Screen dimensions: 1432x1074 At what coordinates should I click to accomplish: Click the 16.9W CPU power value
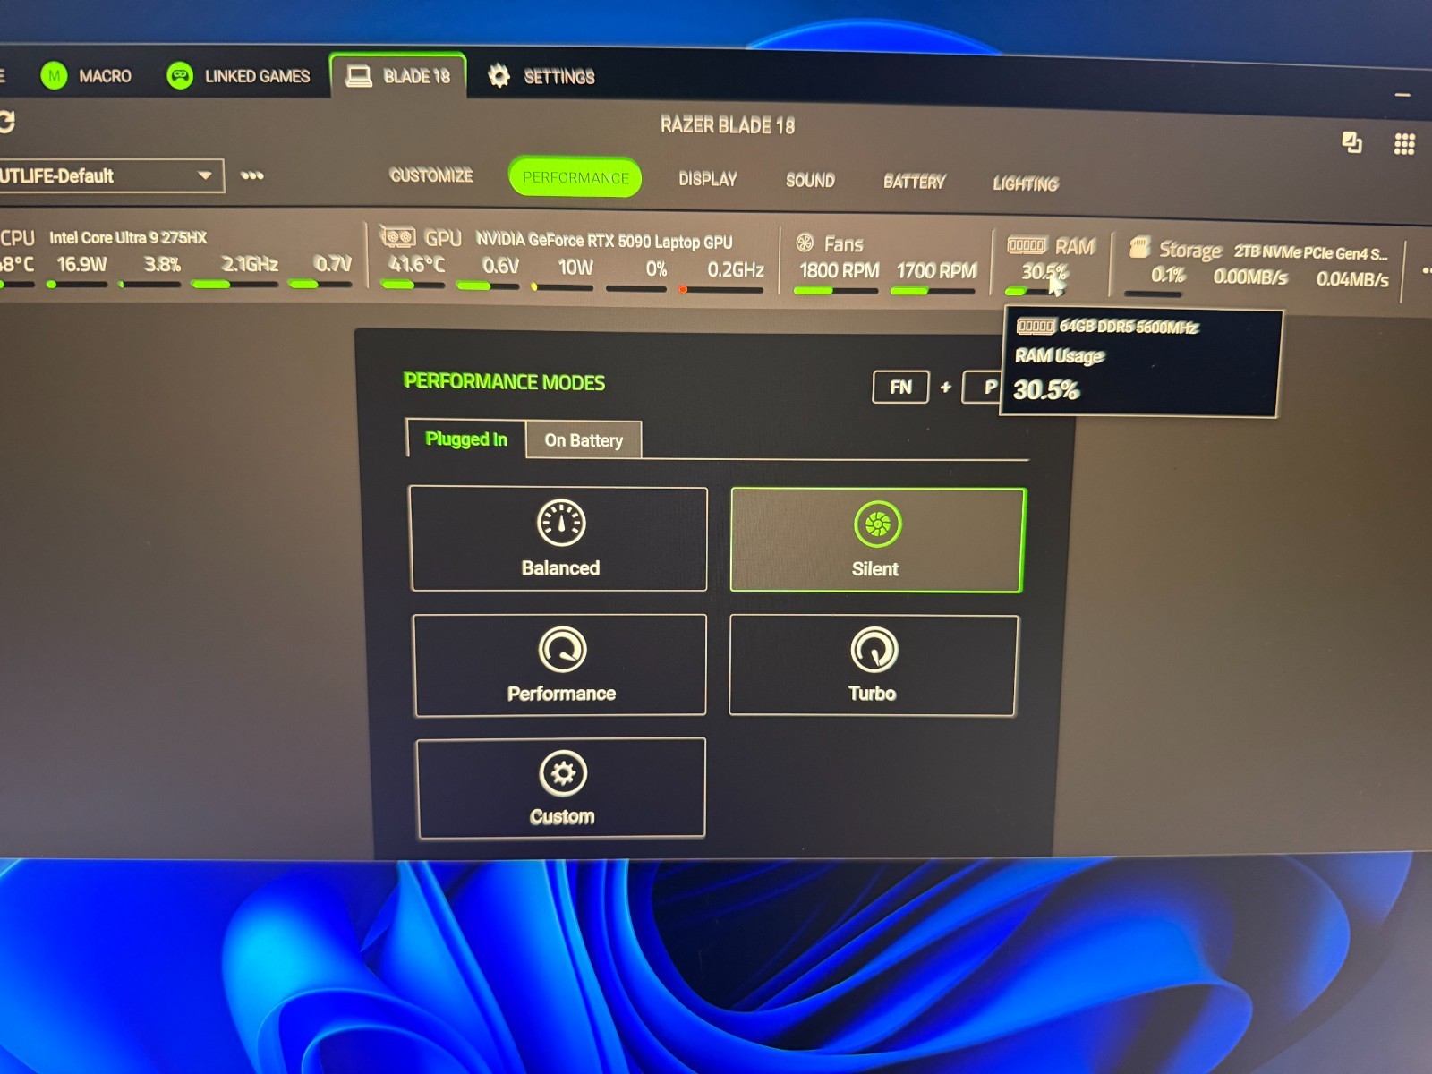click(x=81, y=264)
